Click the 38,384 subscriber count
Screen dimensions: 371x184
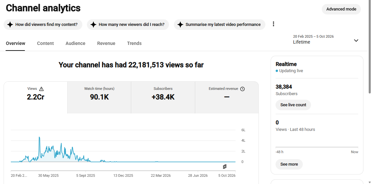point(284,87)
